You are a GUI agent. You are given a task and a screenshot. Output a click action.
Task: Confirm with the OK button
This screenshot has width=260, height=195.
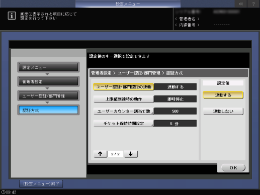(233, 168)
